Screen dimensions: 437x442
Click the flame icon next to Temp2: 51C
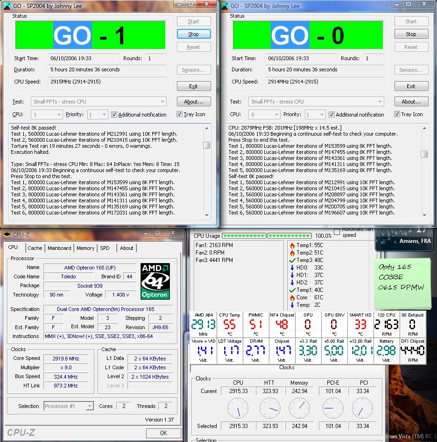pyautogui.click(x=292, y=253)
